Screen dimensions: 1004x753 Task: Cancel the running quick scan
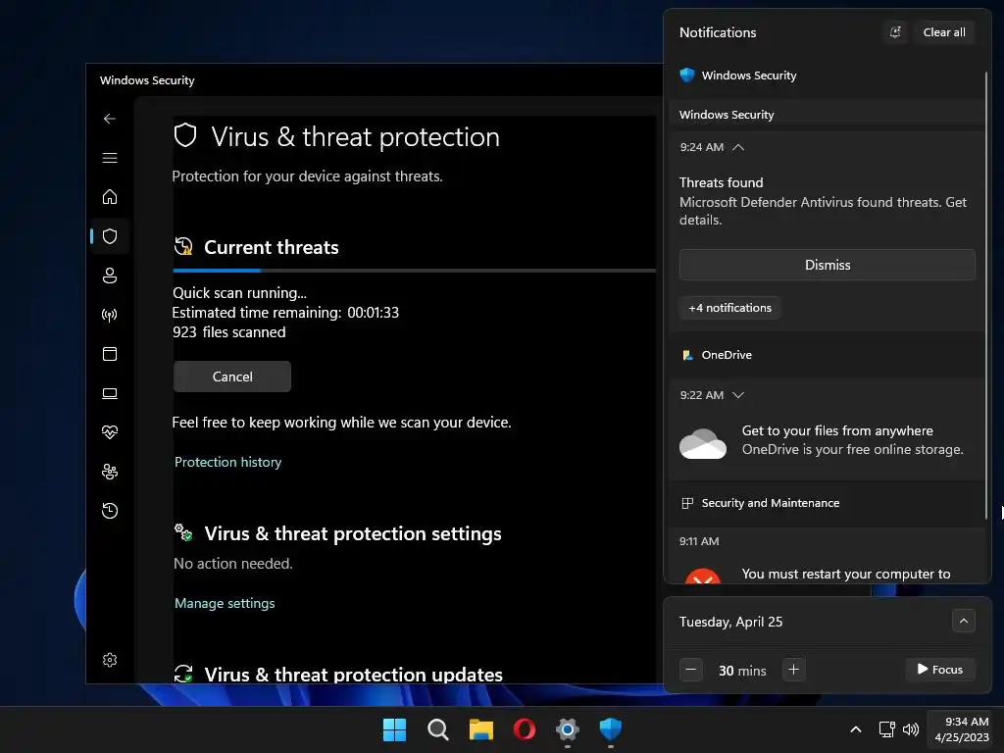(x=231, y=376)
